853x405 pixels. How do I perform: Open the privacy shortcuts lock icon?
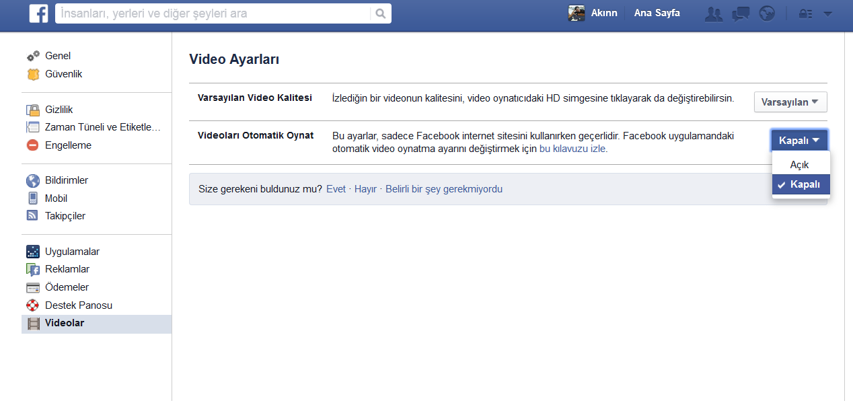(806, 13)
